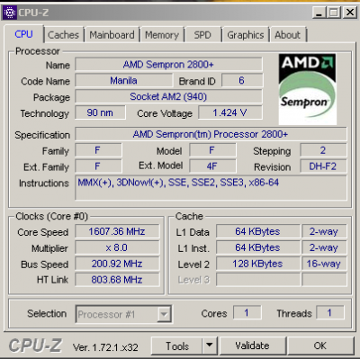Select the SPD tab
This screenshot has width=360, height=359.
pos(202,35)
